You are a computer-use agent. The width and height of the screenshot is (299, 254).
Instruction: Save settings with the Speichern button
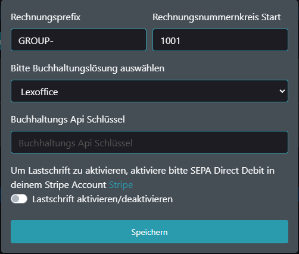(149, 231)
